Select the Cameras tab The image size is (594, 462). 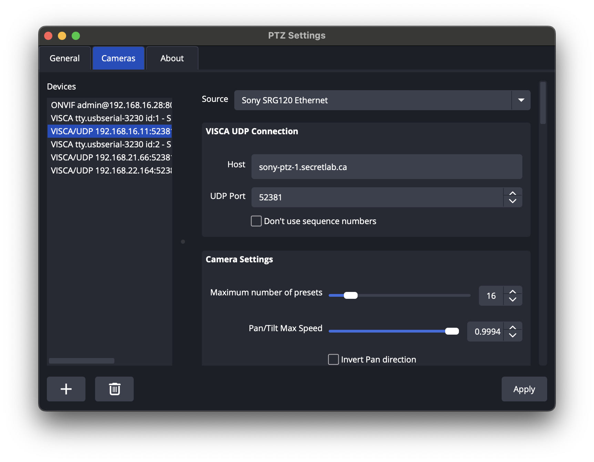118,58
